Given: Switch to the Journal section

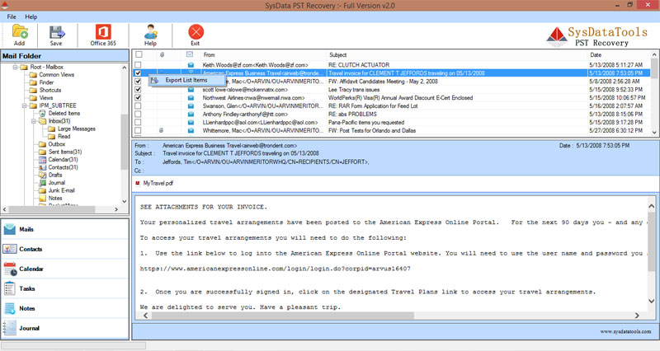Looking at the screenshot, I should click(x=65, y=328).
